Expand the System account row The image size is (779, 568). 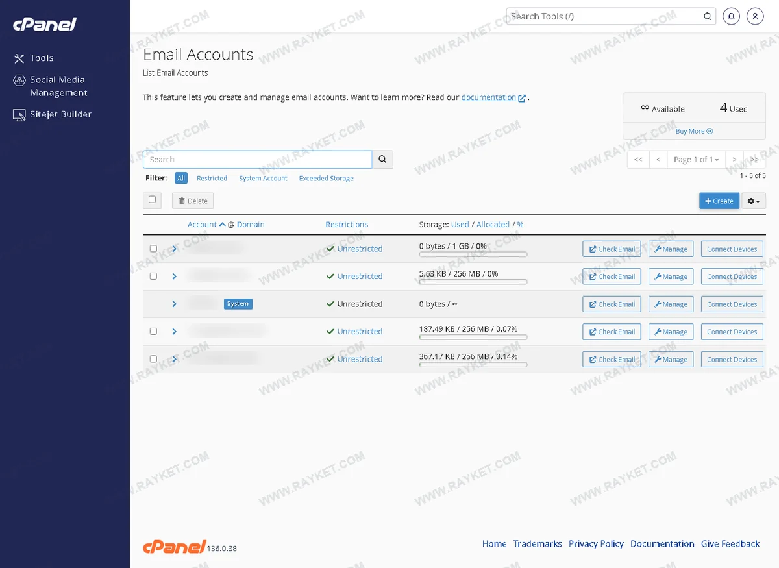click(174, 304)
